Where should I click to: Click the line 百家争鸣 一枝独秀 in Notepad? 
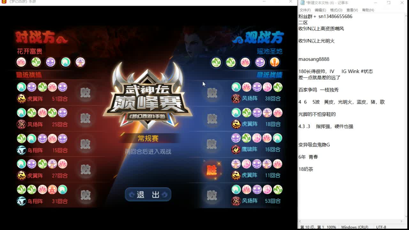pos(318,90)
